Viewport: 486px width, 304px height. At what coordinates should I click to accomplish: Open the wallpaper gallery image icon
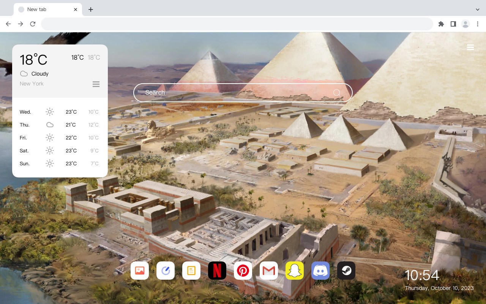point(140,271)
